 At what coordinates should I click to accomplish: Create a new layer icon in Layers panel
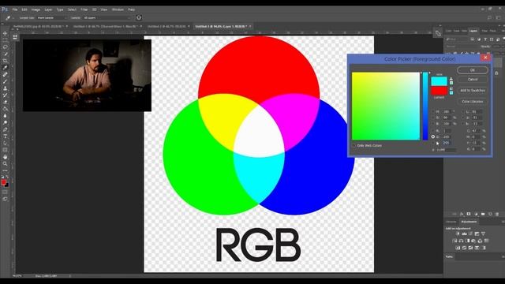click(490, 214)
